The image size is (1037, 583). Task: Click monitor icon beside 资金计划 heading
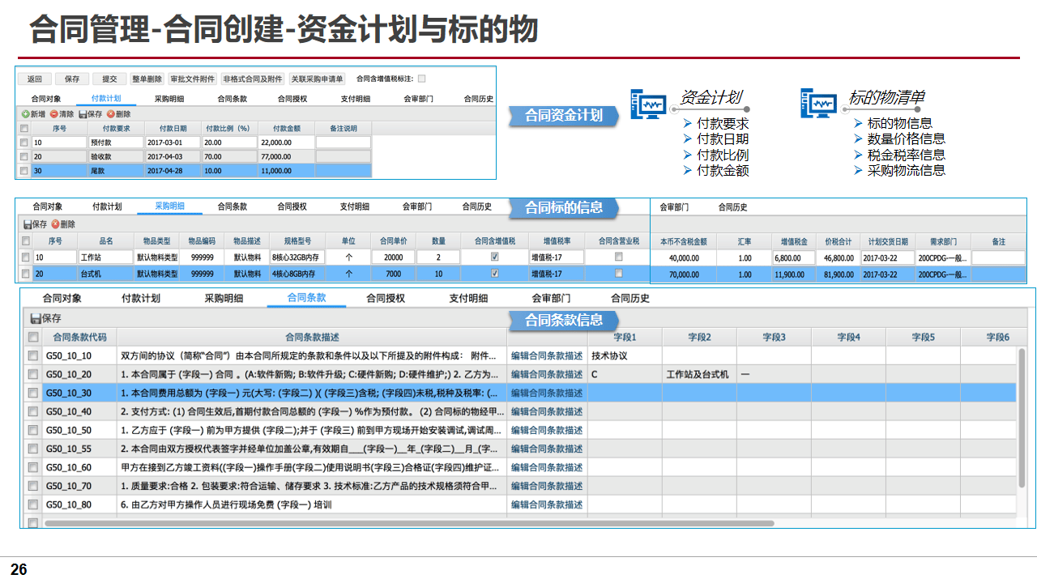[x=648, y=104]
